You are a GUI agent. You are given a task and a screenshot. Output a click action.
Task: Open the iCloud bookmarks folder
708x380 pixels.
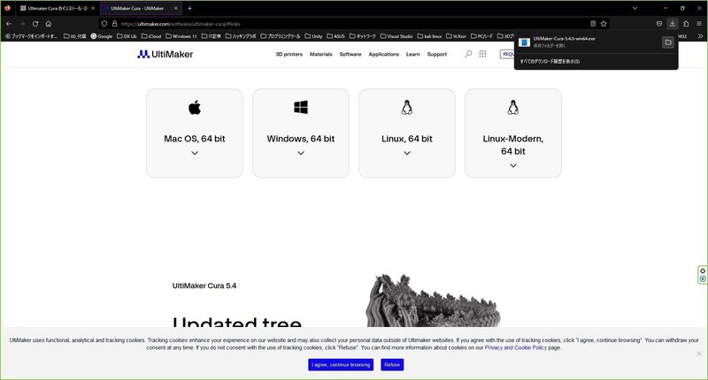(x=151, y=36)
